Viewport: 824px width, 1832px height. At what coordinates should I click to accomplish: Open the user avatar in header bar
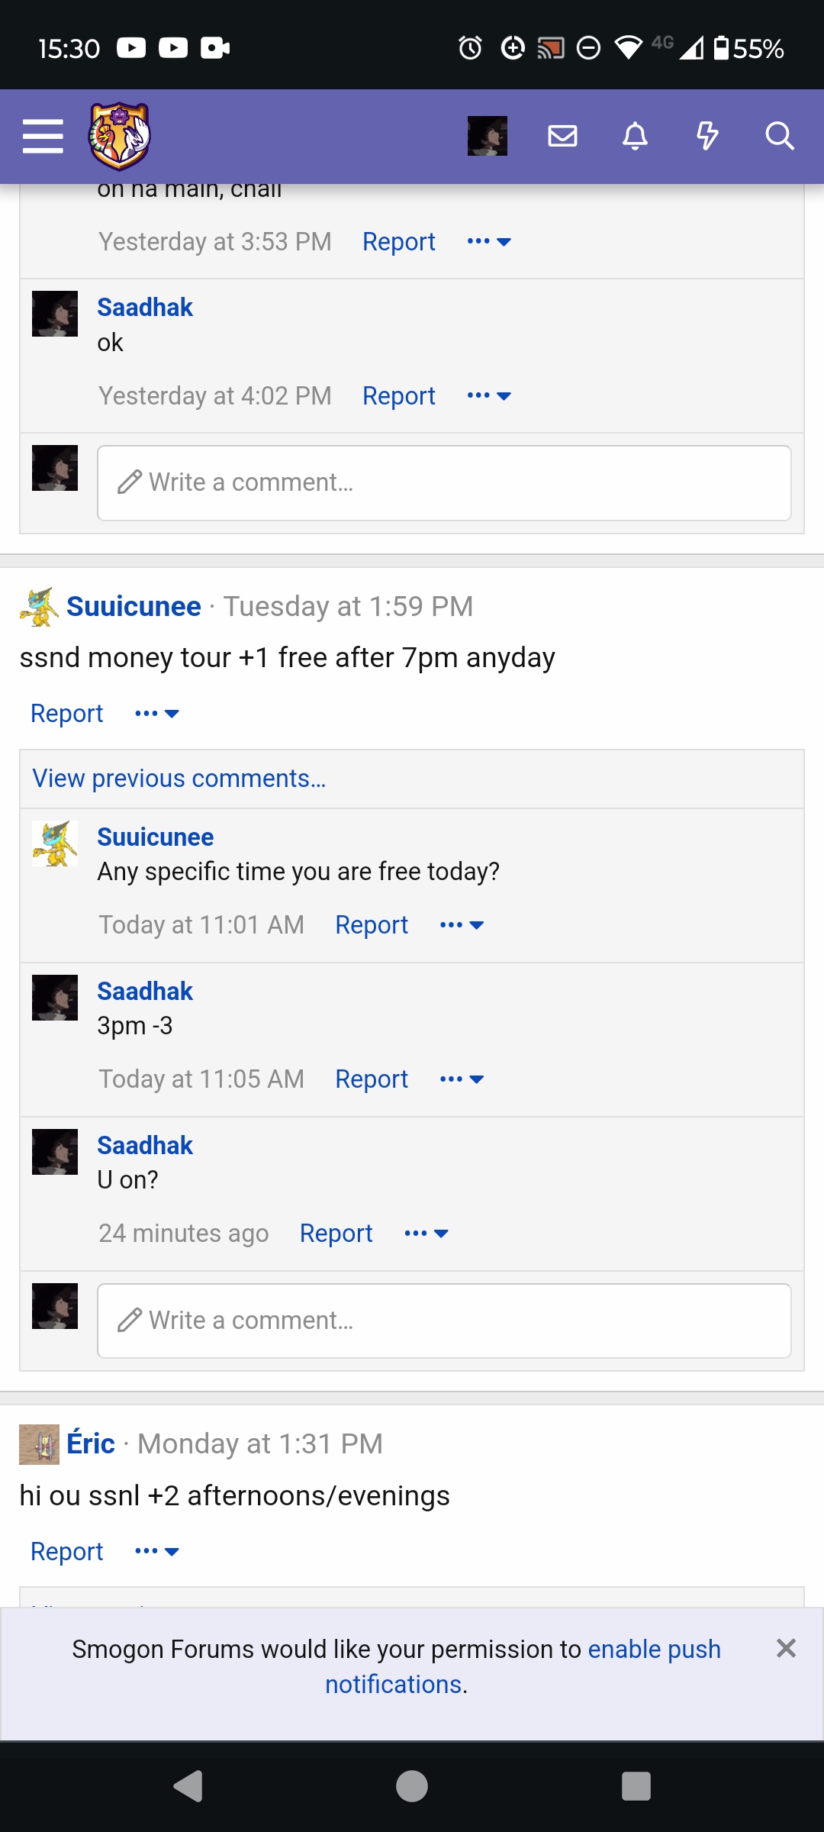488,136
